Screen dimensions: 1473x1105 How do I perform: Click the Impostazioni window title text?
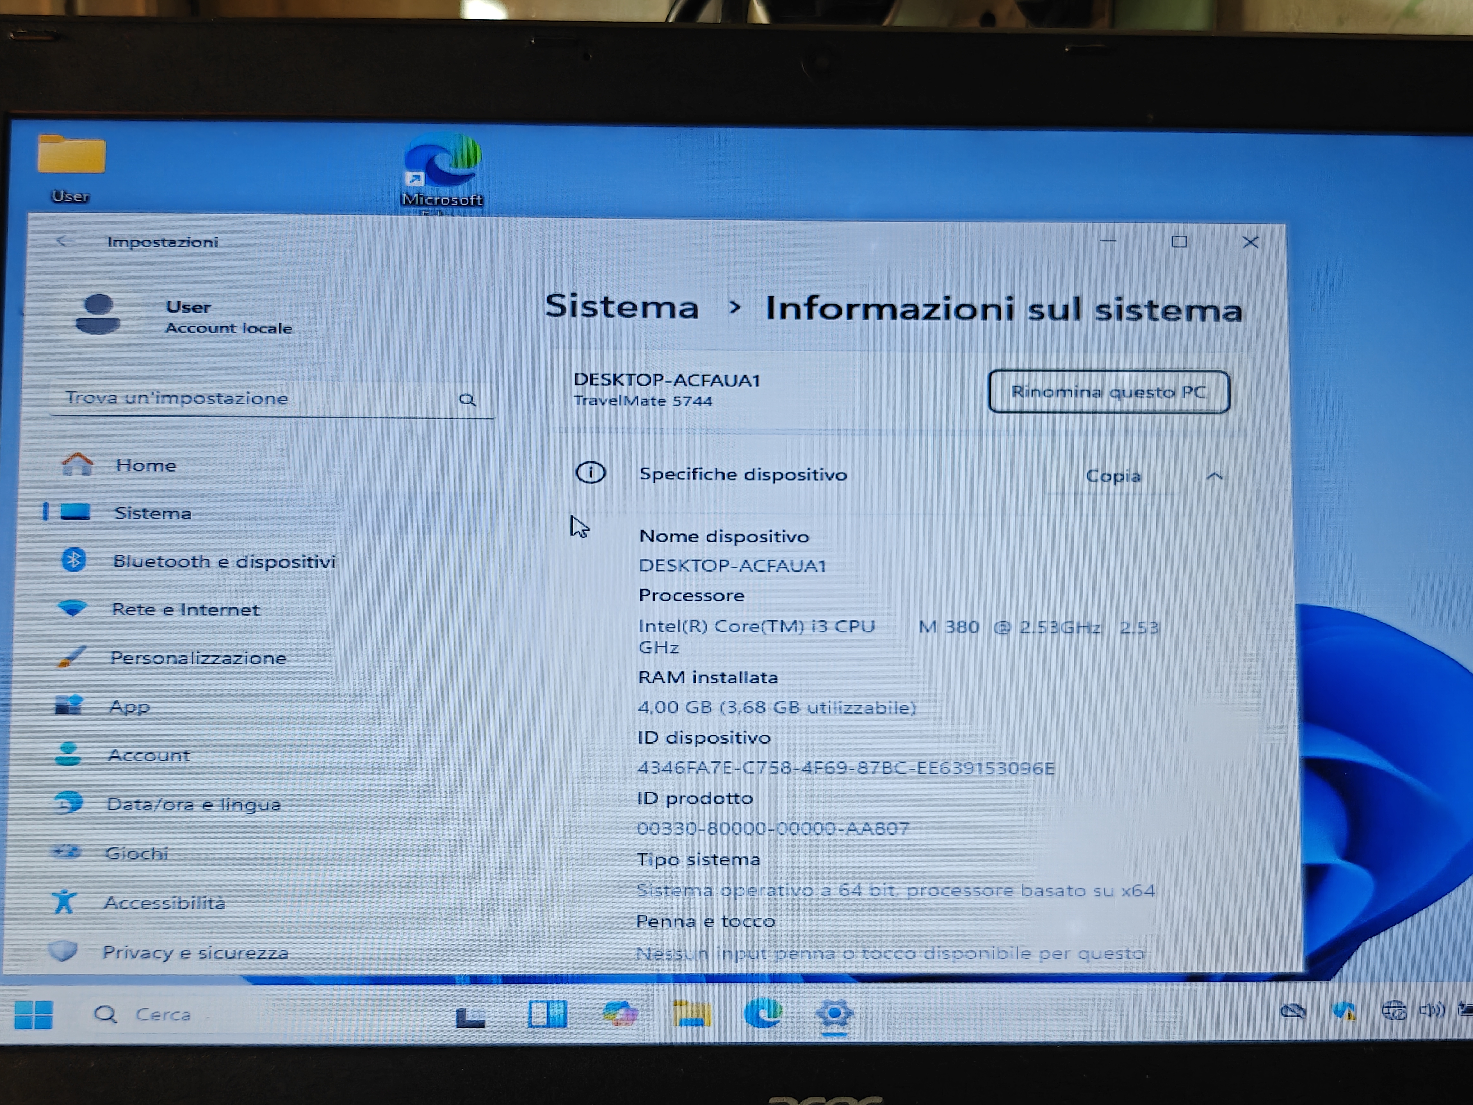pos(163,242)
